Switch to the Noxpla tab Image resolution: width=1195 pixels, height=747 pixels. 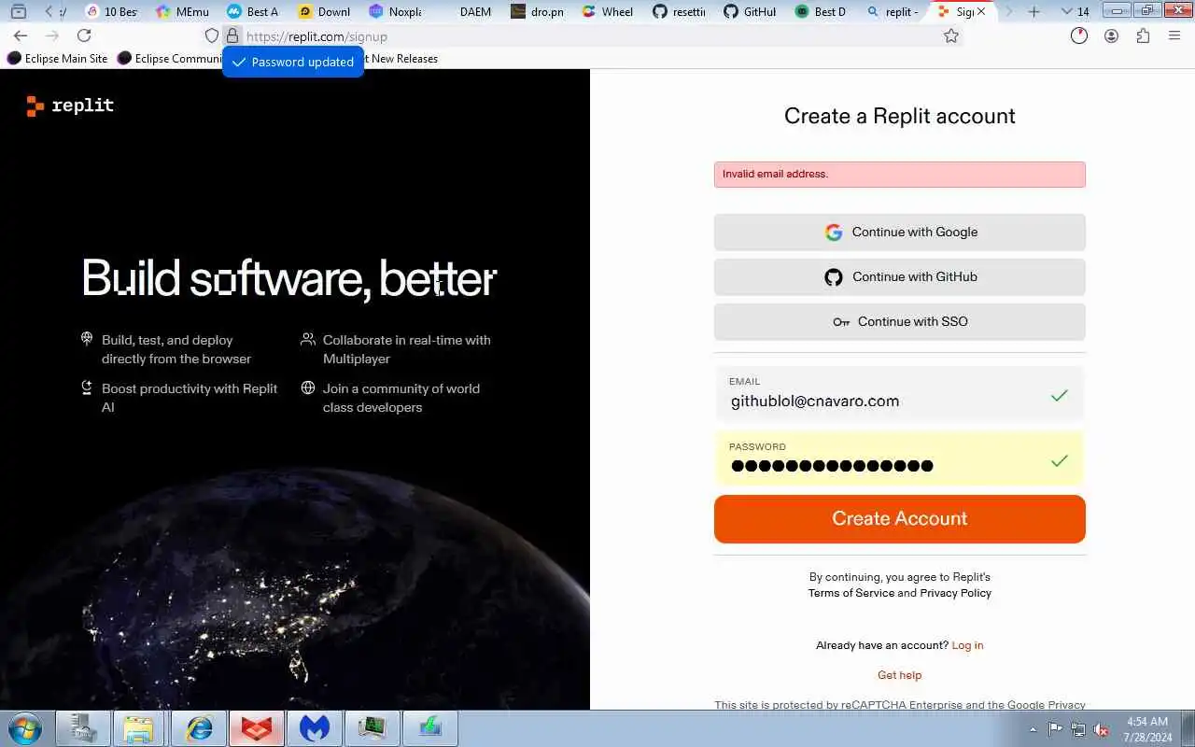coord(395,11)
